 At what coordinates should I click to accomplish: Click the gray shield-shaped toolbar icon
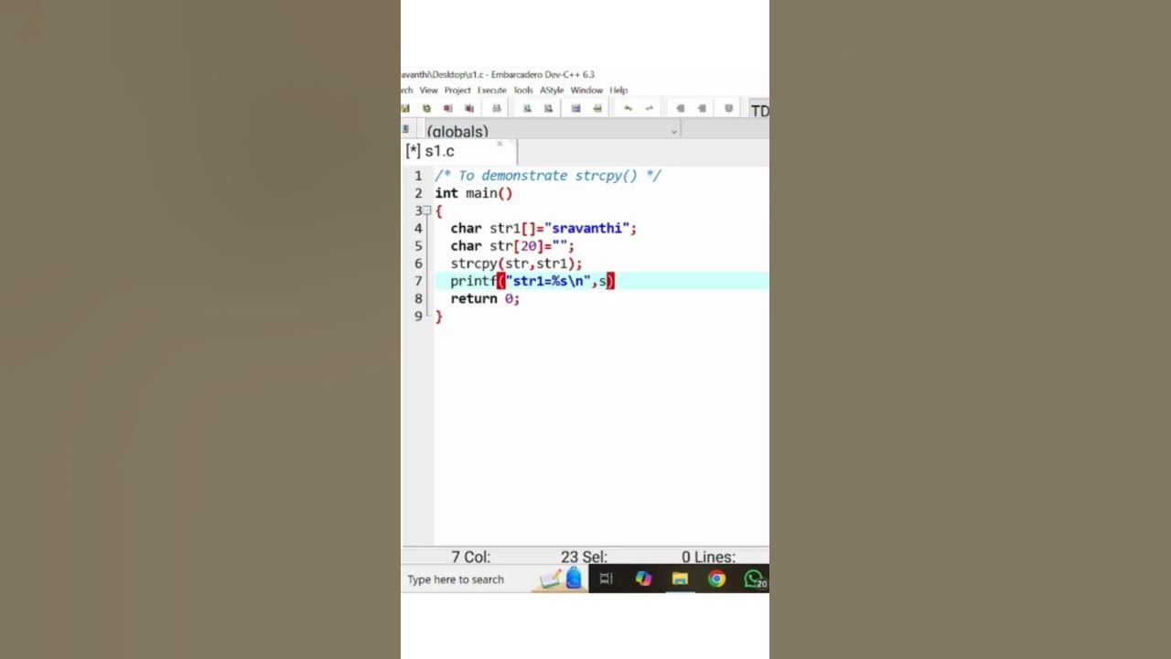tap(728, 108)
